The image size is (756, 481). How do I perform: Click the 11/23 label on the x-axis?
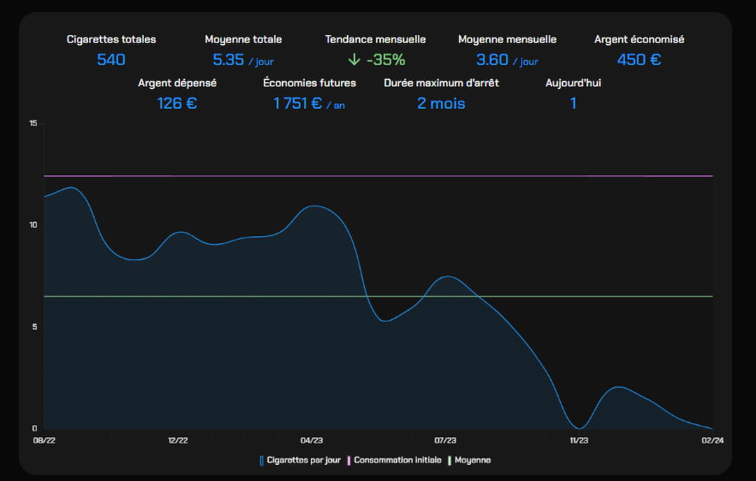pyautogui.click(x=579, y=440)
